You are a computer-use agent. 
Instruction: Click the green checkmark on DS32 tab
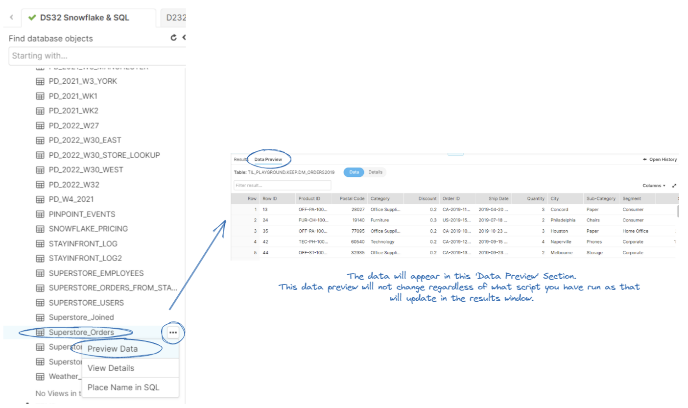[32, 18]
